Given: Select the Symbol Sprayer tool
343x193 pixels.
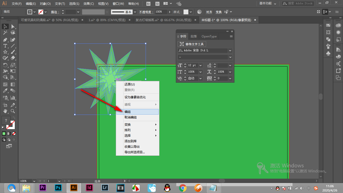Looking at the screenshot, I should [x=5, y=98].
